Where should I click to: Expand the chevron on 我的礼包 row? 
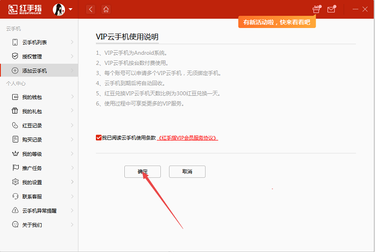click(72, 111)
